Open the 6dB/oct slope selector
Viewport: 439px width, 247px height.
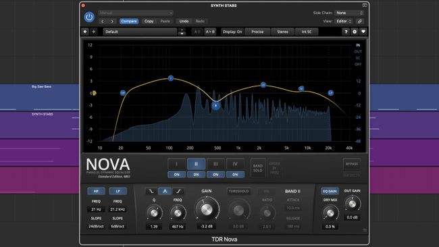[x=118, y=226]
